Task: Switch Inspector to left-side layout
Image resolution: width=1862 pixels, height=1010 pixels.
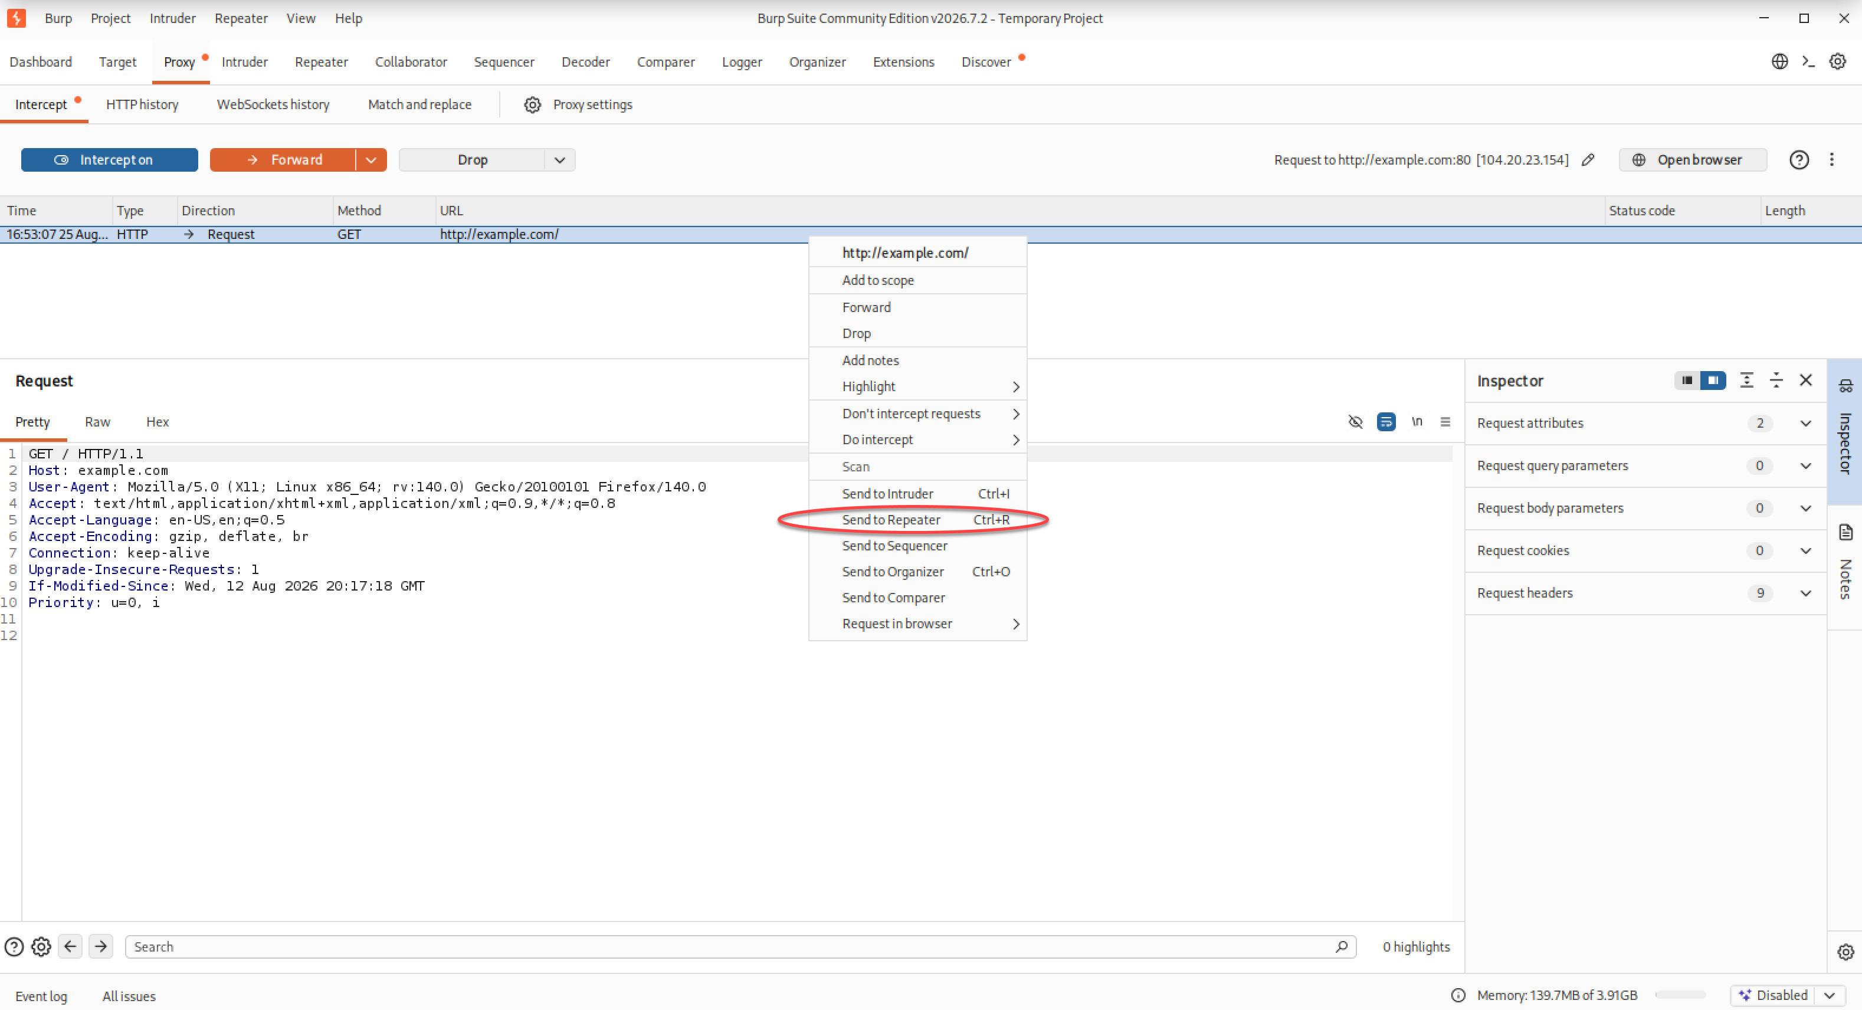Action: (1687, 381)
